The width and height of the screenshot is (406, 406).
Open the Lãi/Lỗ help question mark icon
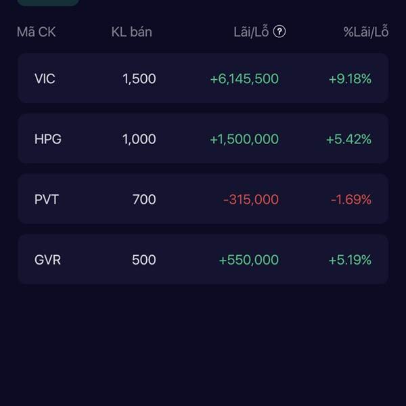[279, 32]
